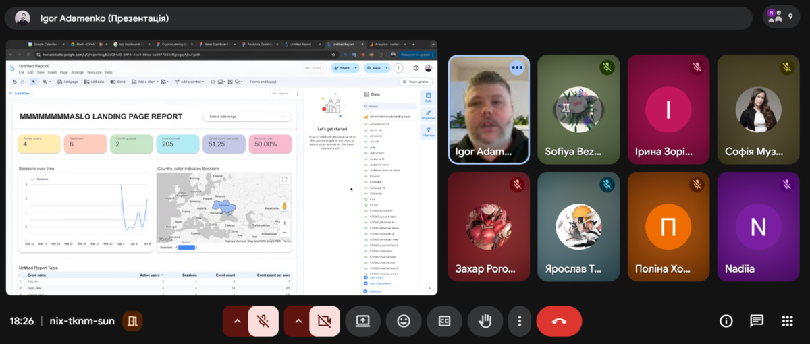Unmute the microphone
Screen dimensions: 810x344
pyautogui.click(x=263, y=321)
